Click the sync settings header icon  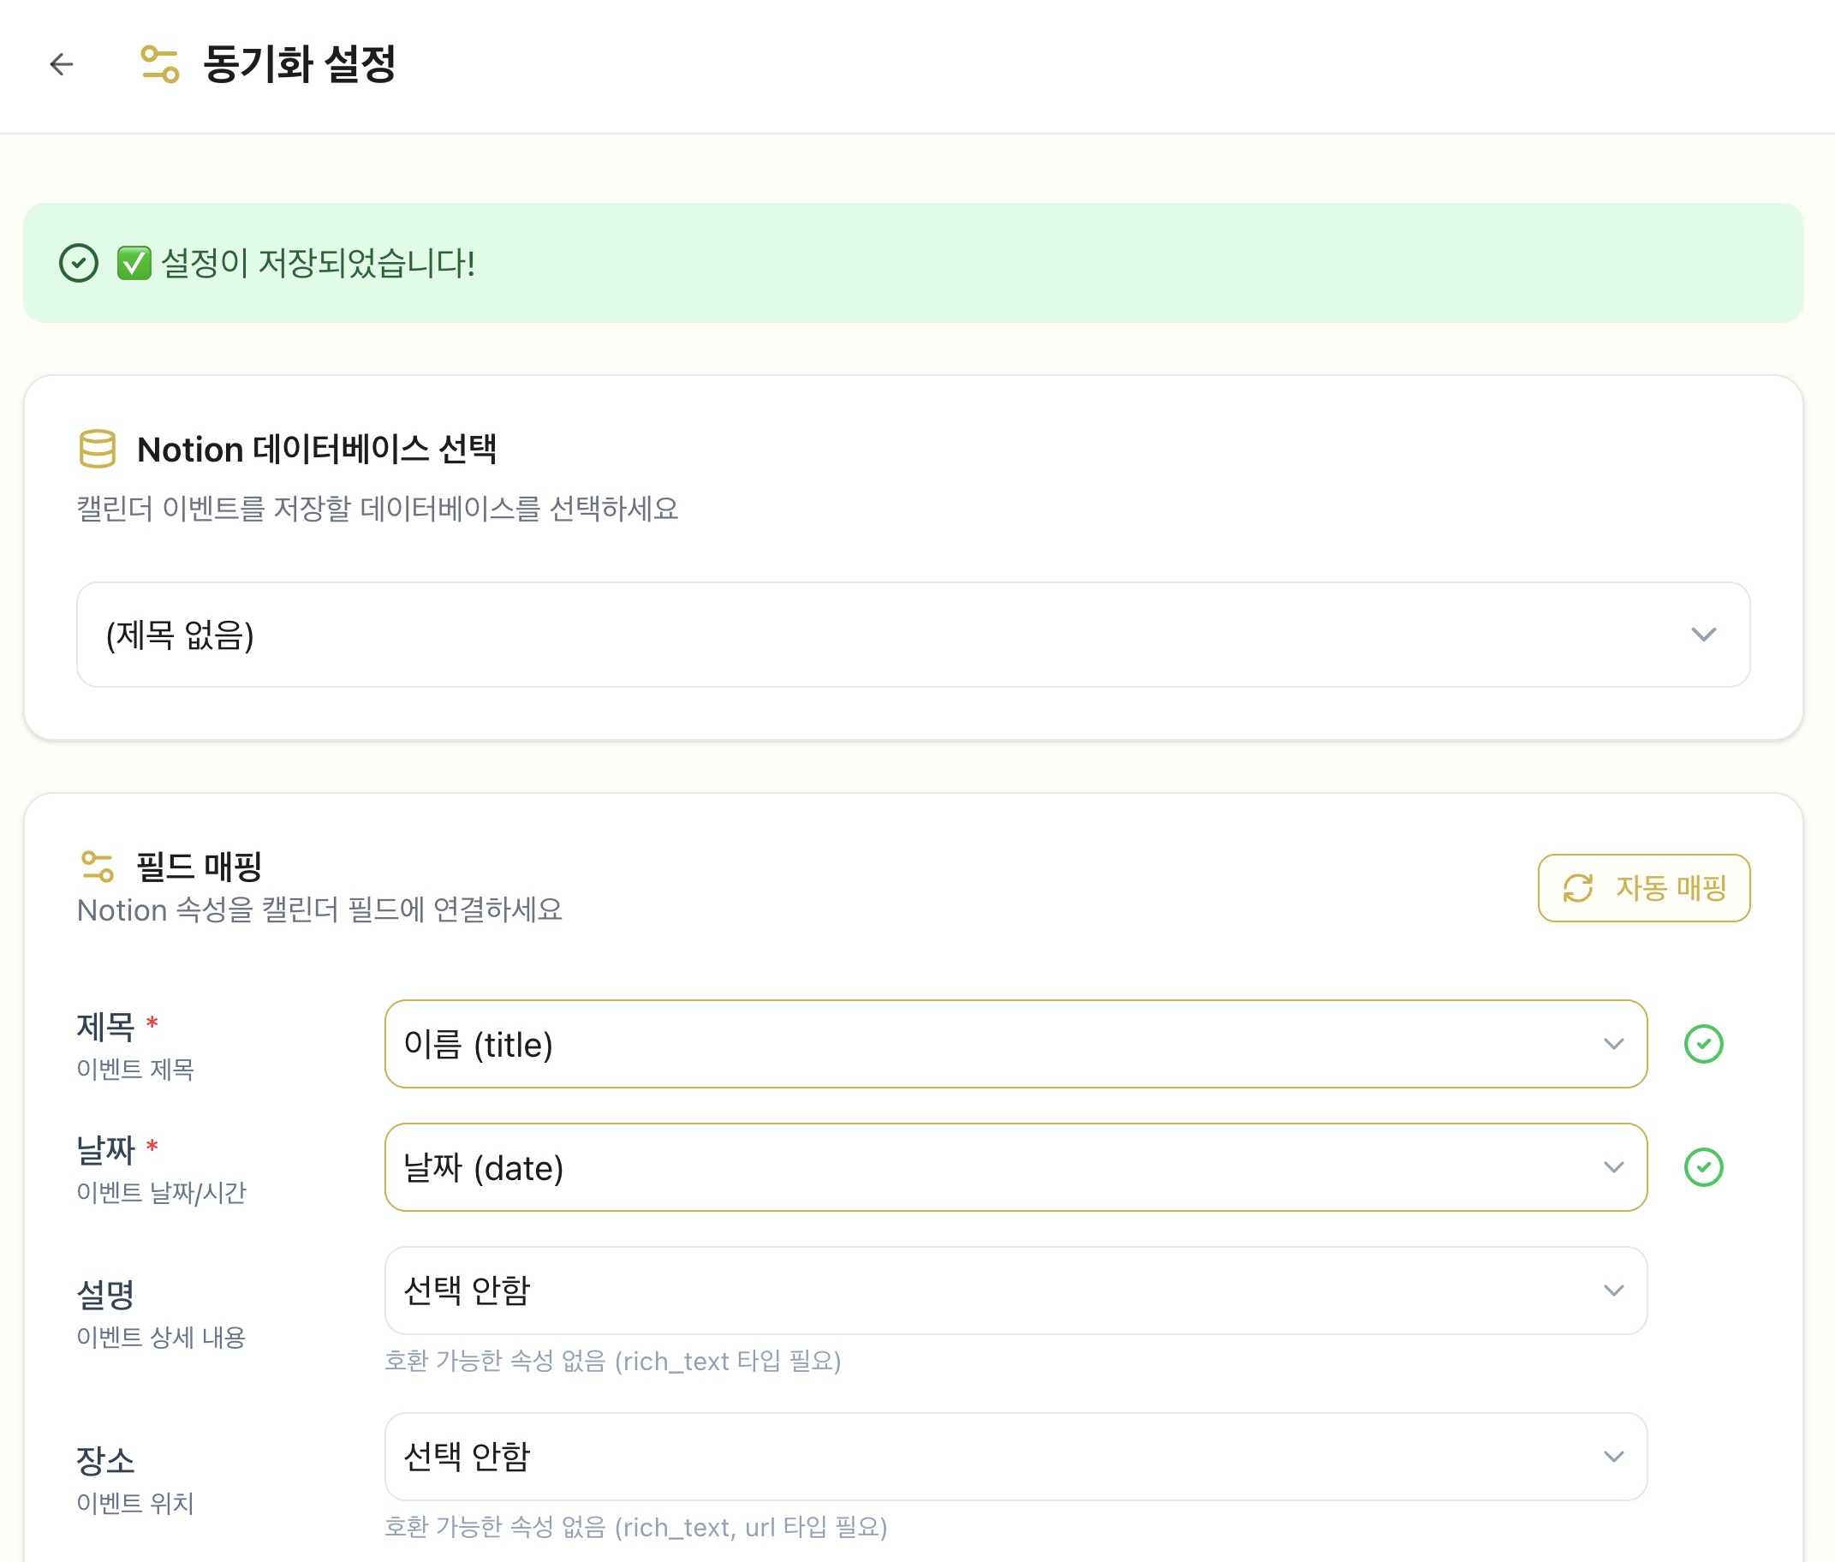[160, 63]
